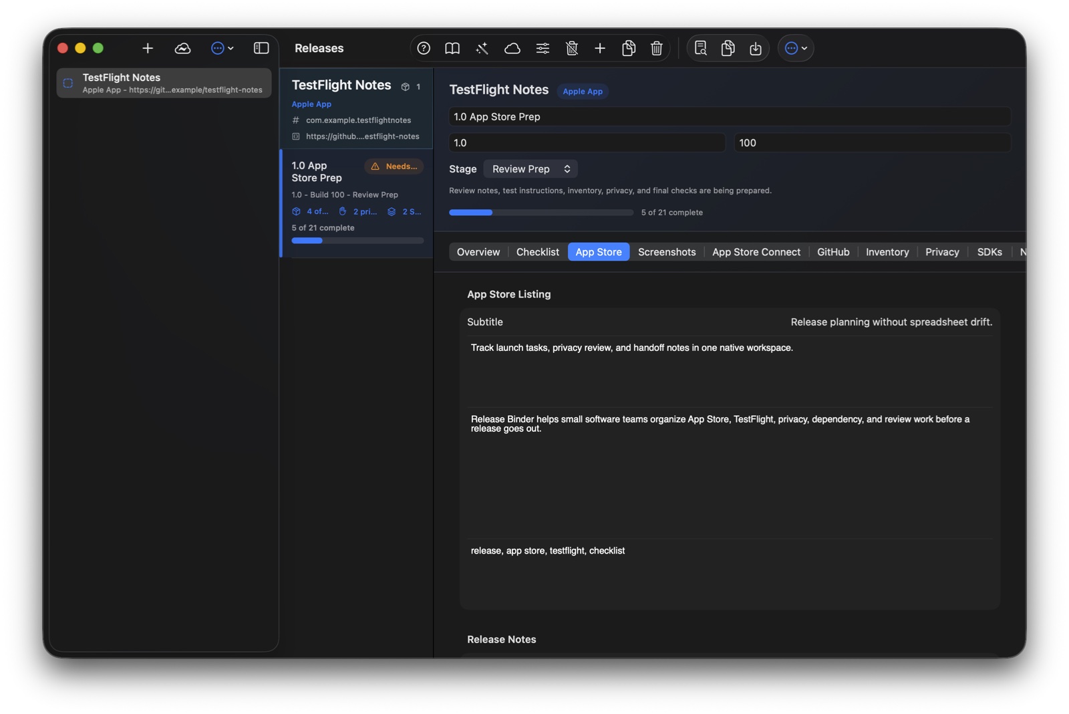Click the release name field 1.0 App Store Prep
The width and height of the screenshot is (1069, 714).
pos(730,116)
